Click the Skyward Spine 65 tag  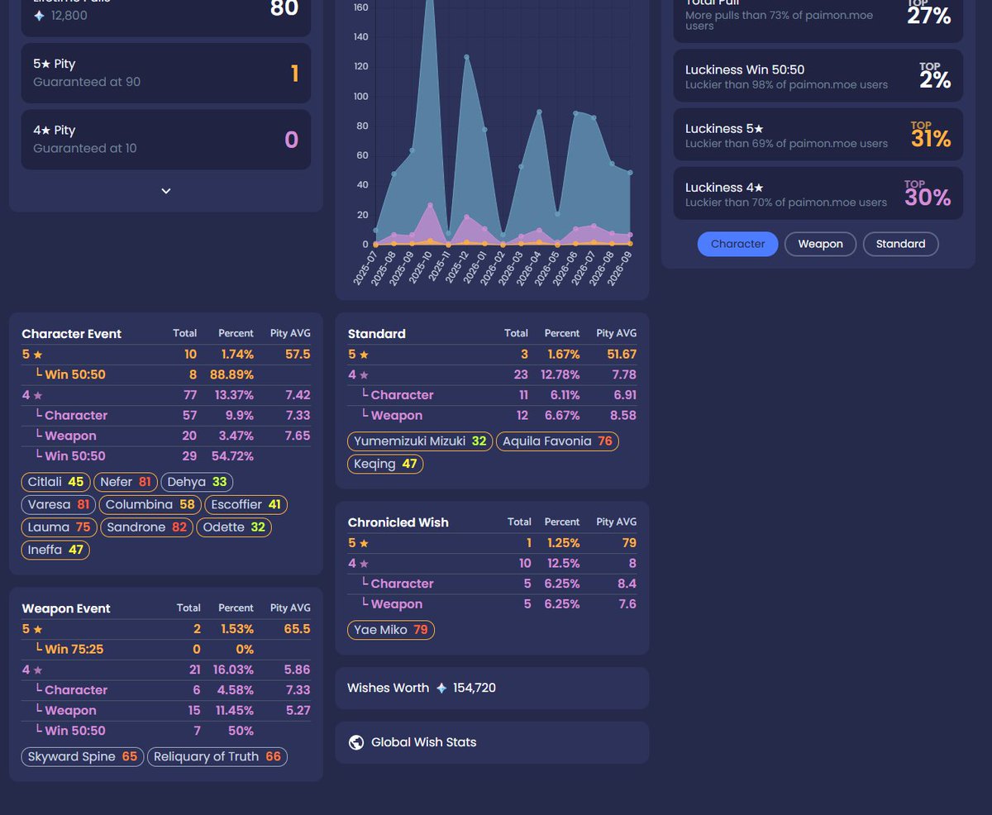(83, 757)
